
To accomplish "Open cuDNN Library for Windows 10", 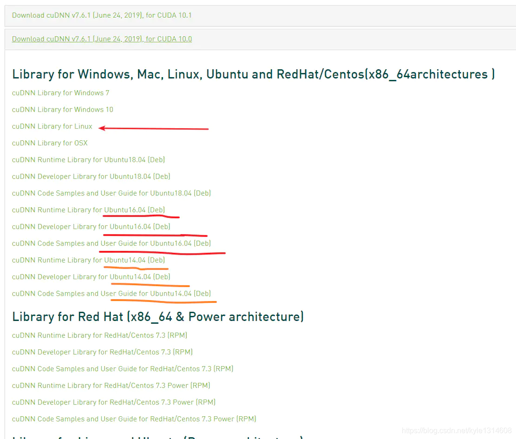I will [x=63, y=110].
